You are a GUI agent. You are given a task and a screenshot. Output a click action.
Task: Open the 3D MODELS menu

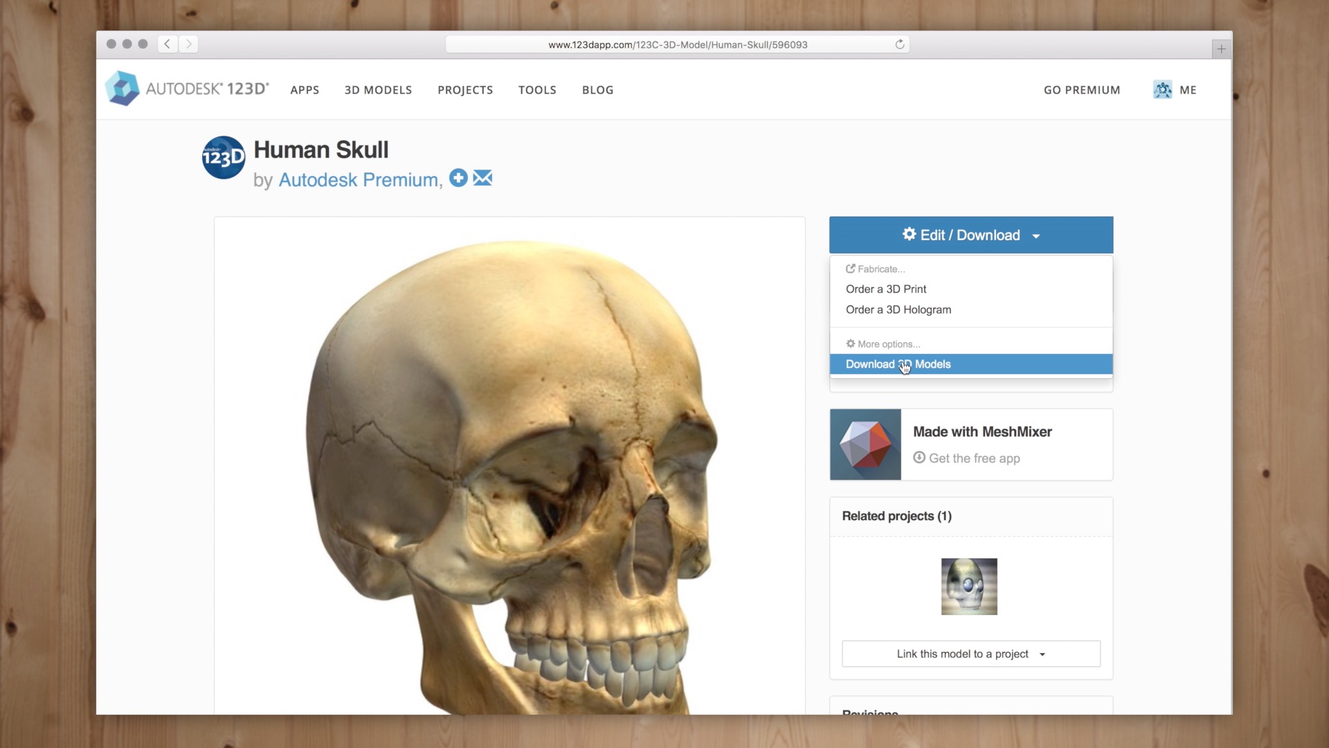click(378, 90)
